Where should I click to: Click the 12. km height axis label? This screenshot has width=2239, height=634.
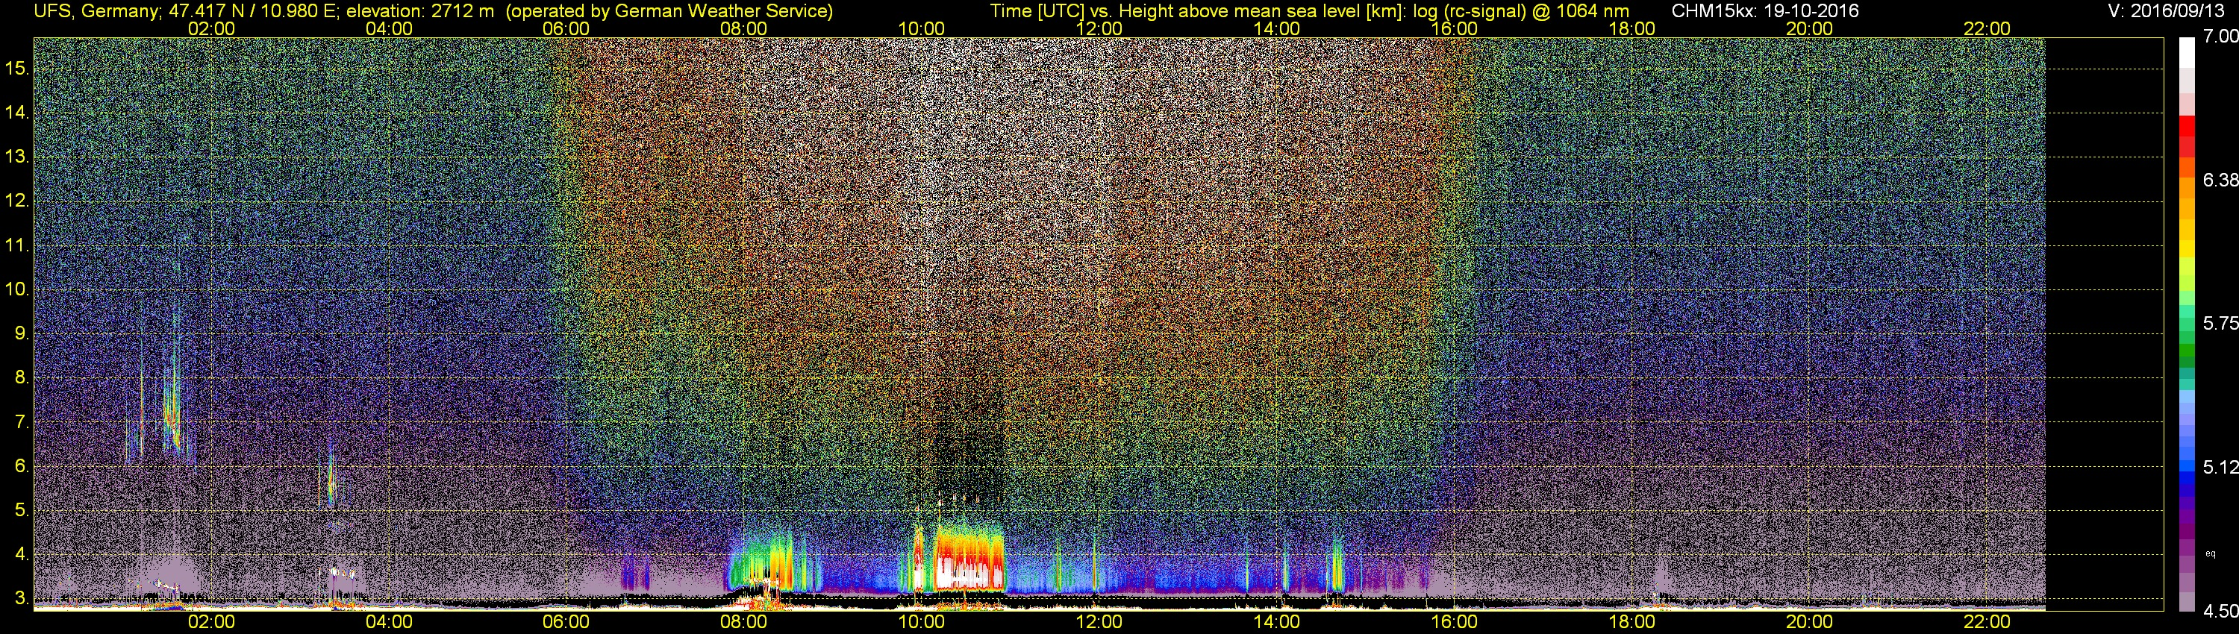tap(16, 201)
